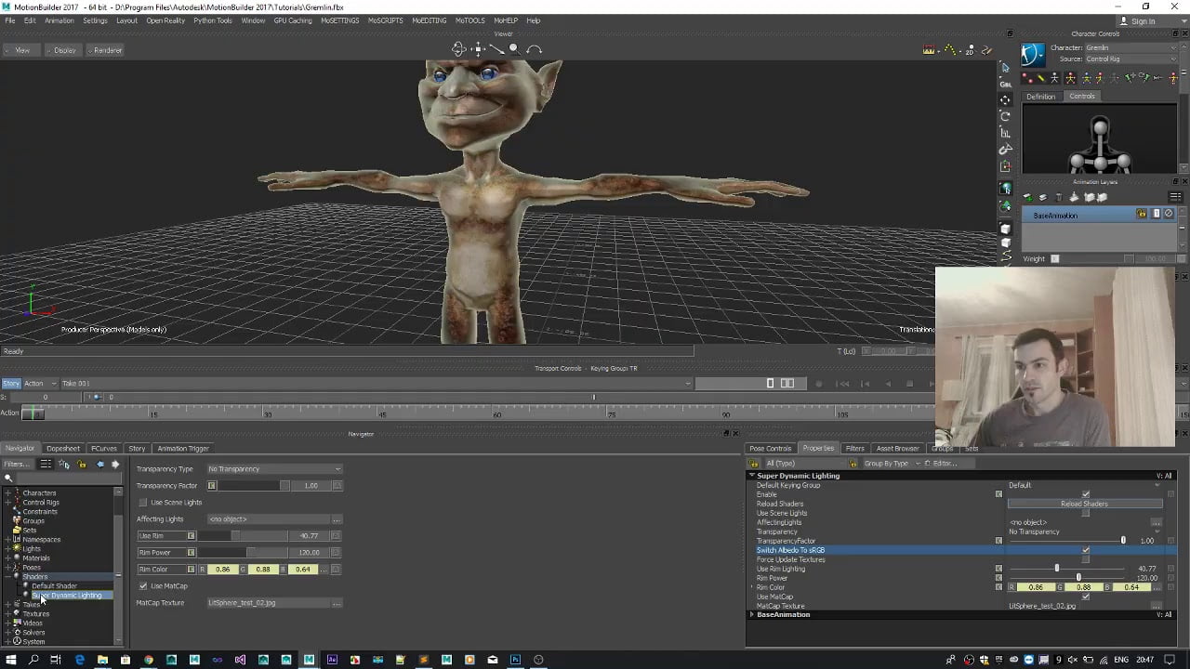Expand the BaseAnimation properties group
This screenshot has height=669, width=1190.
point(752,615)
